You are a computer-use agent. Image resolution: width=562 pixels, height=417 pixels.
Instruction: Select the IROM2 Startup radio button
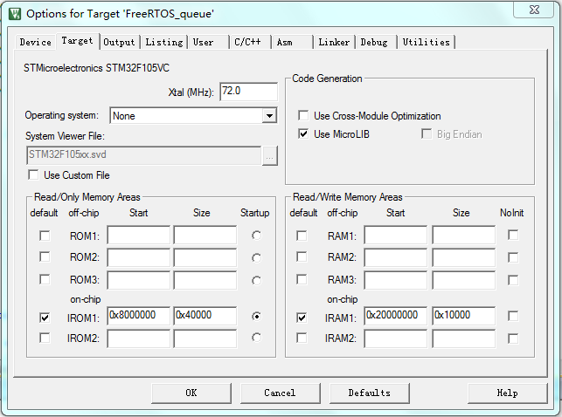click(x=256, y=338)
